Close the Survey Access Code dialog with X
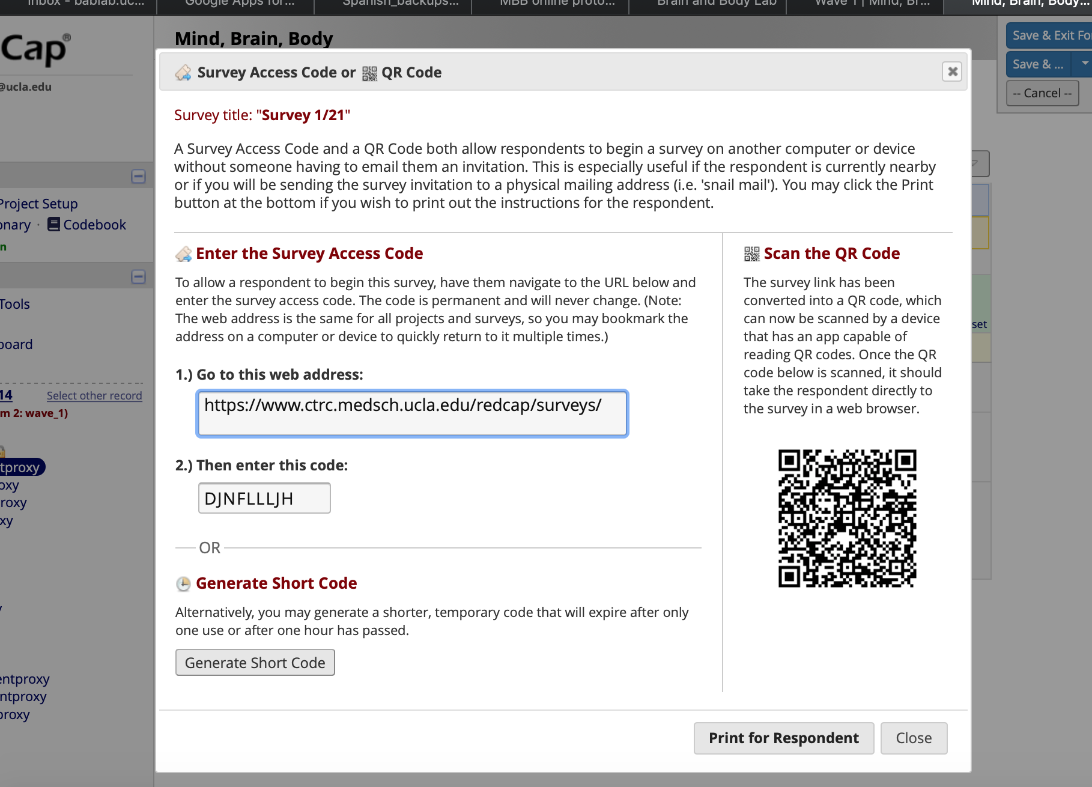 point(952,72)
